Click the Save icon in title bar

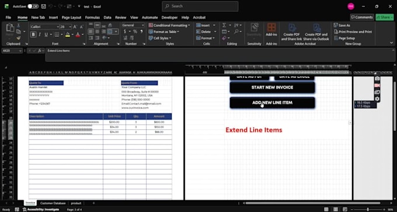click(x=43, y=6)
